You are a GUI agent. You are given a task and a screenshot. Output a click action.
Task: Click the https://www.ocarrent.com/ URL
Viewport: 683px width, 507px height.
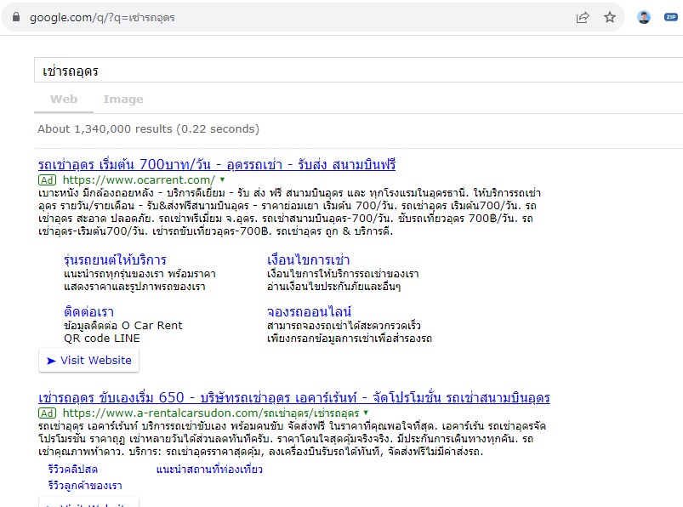[x=139, y=179]
